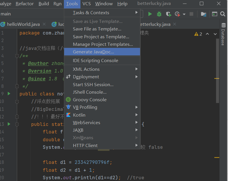228x181 pixels.
Task: Click run gutter icon at line 13
Action: [x=9, y=124]
